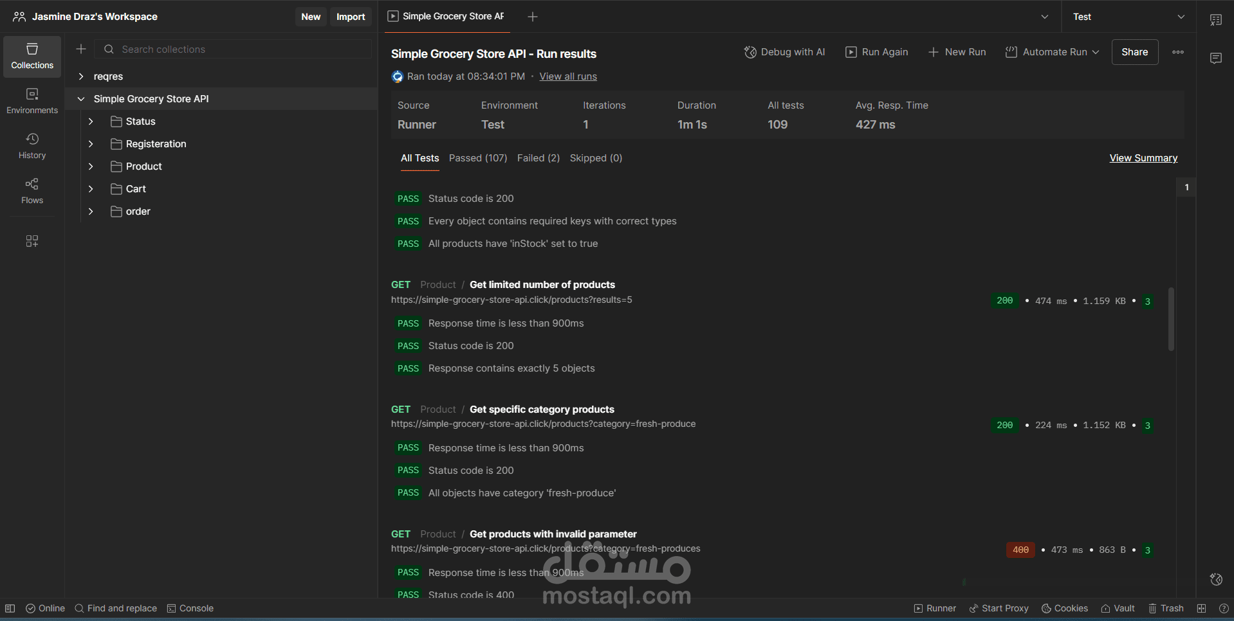Open the History sidebar tab

32,147
